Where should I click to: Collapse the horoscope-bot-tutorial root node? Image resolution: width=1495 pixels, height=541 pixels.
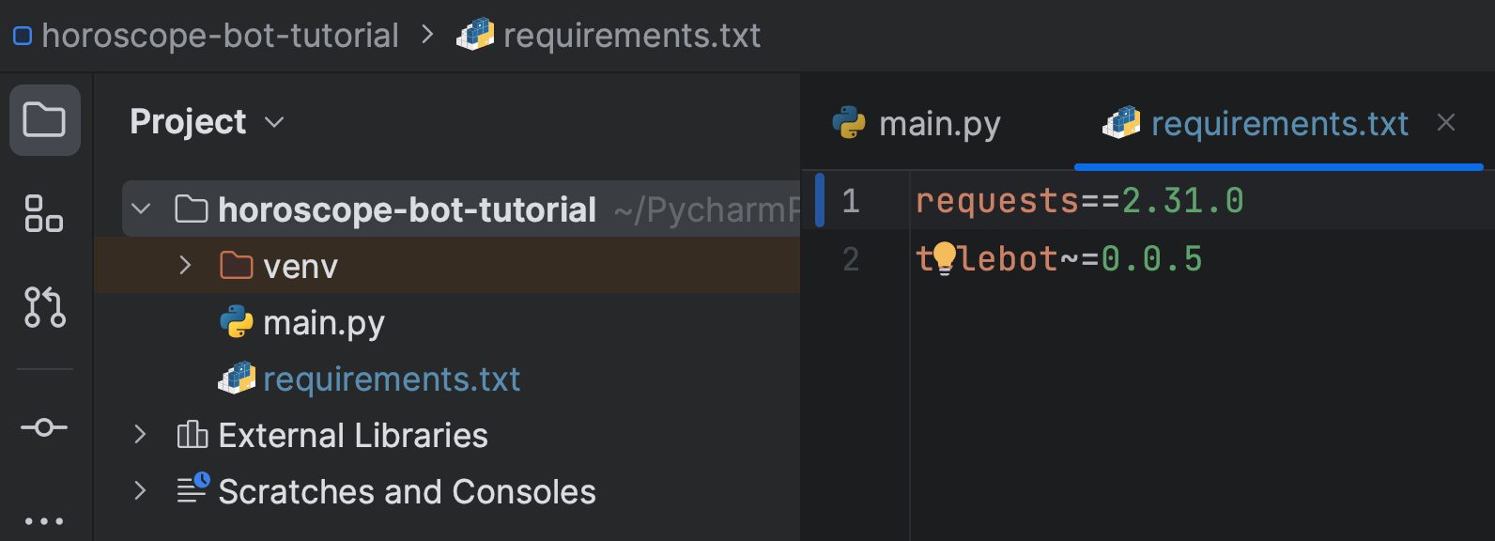click(141, 209)
